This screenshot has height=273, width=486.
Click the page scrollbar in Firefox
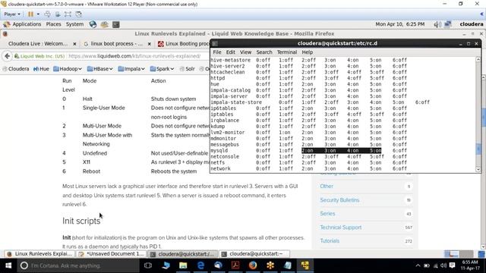484,118
